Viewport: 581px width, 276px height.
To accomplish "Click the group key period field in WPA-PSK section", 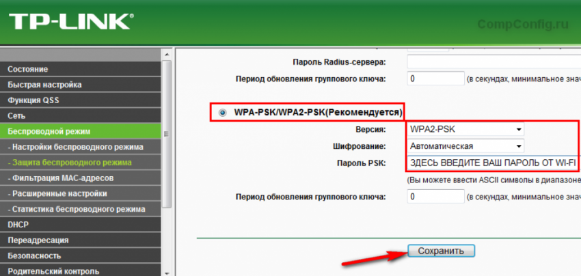I will [x=435, y=197].
